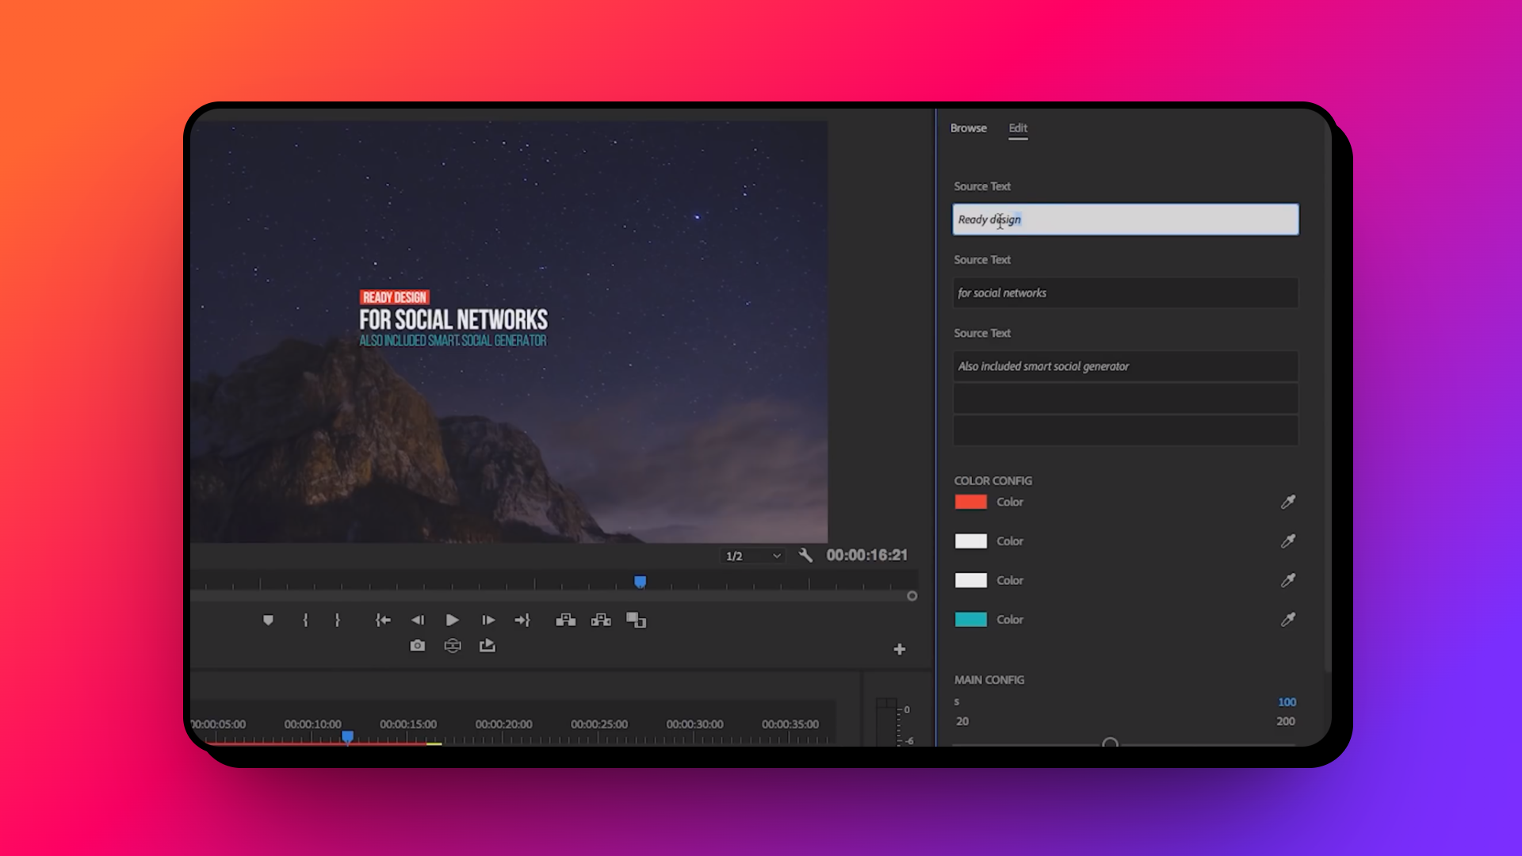Click the blue playhead in monitor scrubber

[641, 583]
